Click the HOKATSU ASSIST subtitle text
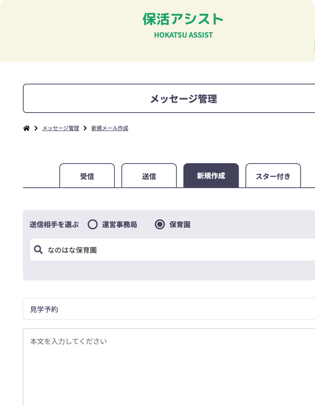The width and height of the screenshot is (315, 406). pos(183,35)
